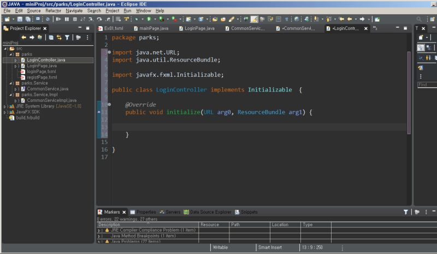Click the Previous Annotation up-arrow icon
Viewport: 437px width, 254px height.
coord(329,19)
